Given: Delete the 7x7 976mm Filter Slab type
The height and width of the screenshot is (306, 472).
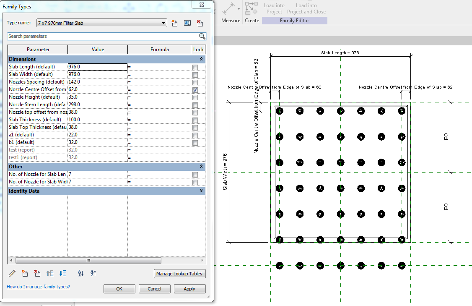Looking at the screenshot, I should click(x=200, y=23).
